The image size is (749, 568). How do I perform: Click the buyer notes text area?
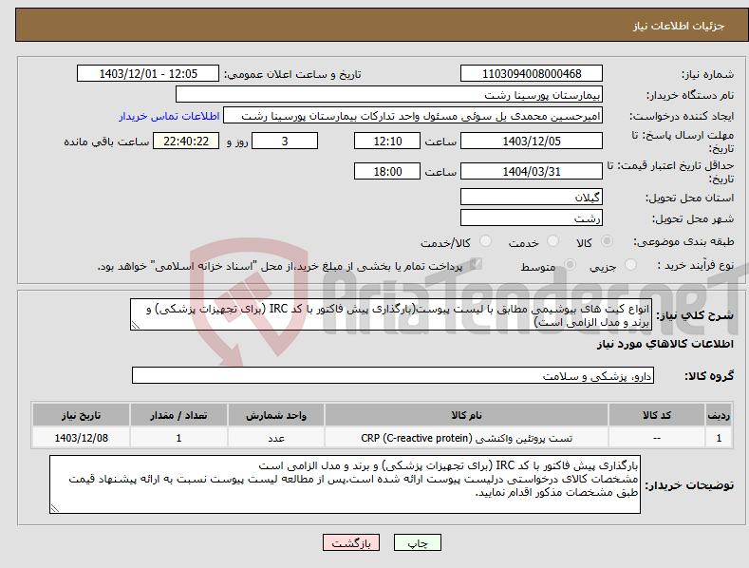tap(345, 484)
